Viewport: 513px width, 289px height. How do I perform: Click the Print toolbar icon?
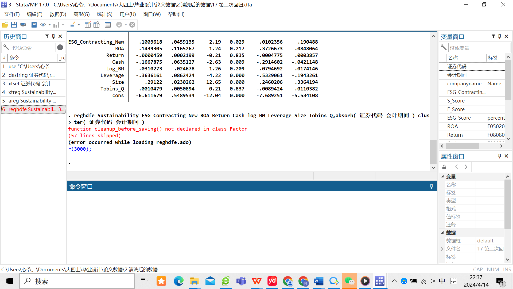tap(23, 25)
